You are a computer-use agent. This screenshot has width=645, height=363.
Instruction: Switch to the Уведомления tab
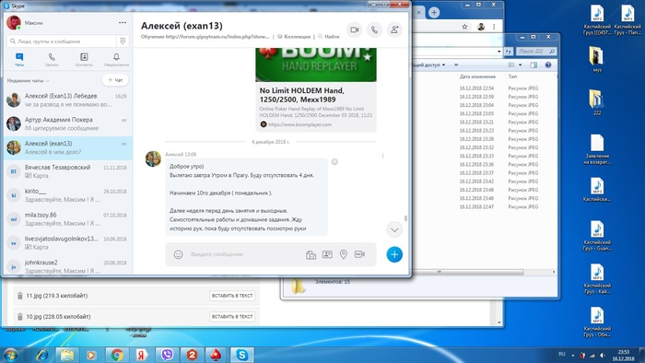point(116,60)
